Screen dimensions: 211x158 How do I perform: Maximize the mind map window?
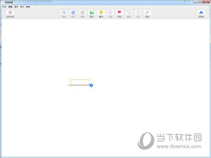click(200, 2)
